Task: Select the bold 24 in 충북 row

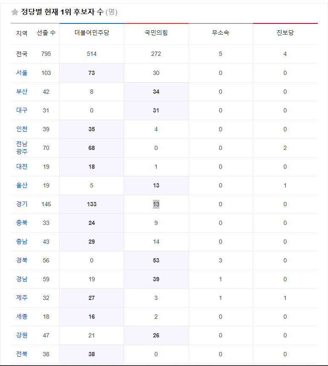Action: point(92,223)
